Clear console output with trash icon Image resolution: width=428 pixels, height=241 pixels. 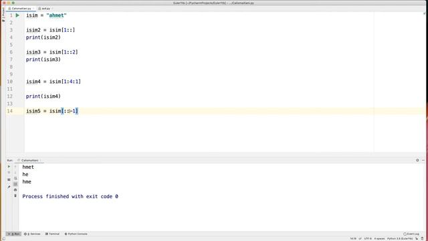pyautogui.click(x=15, y=195)
